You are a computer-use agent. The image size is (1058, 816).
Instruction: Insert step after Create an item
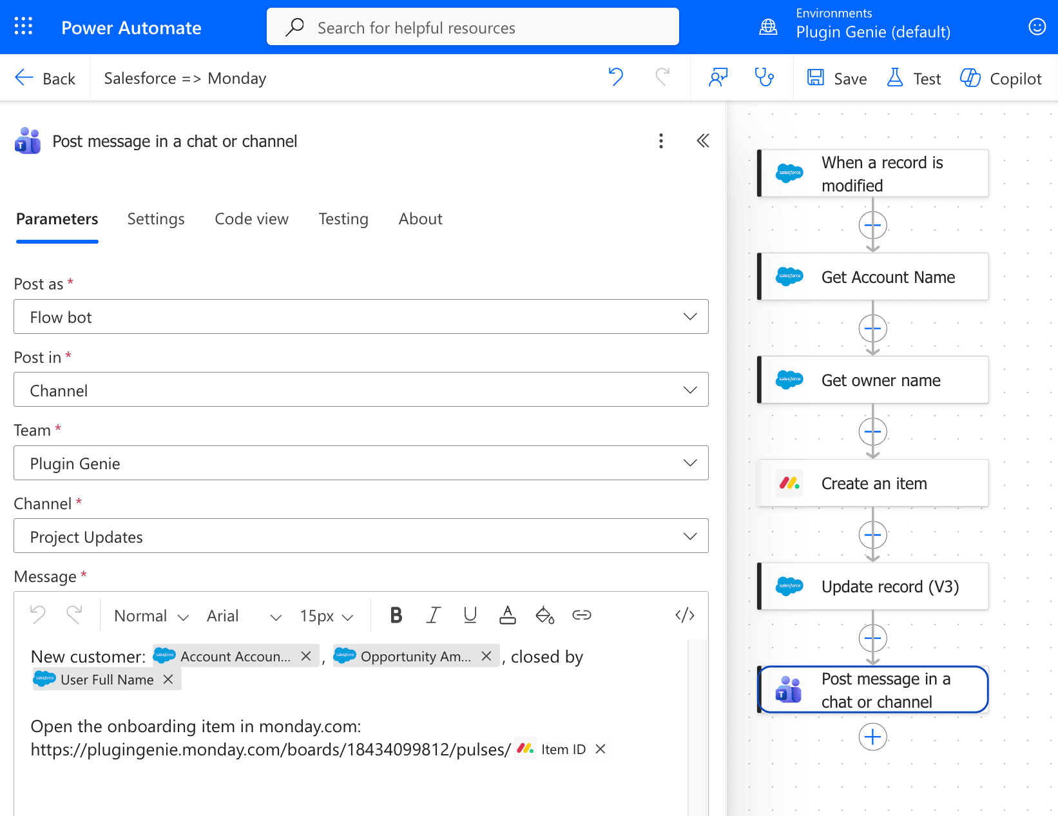873,535
